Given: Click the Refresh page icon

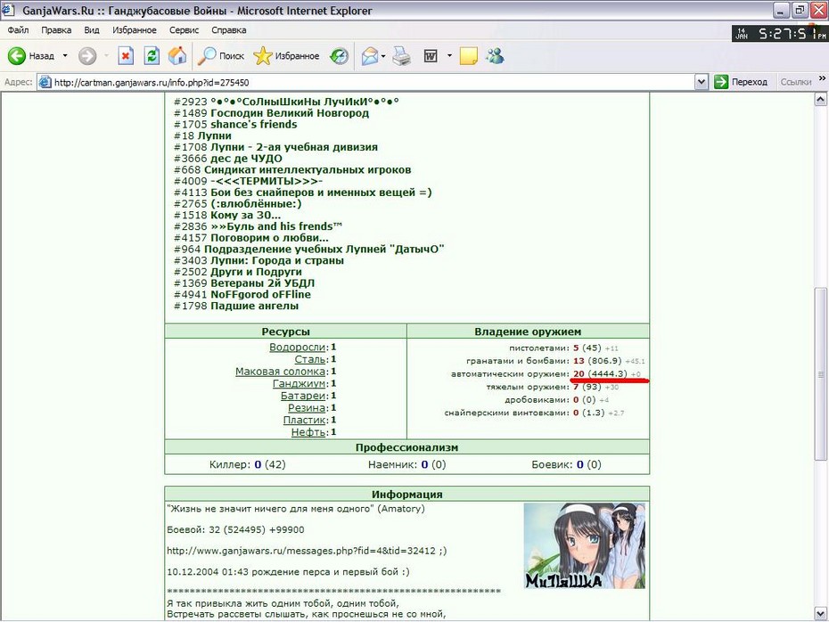Looking at the screenshot, I should click(x=152, y=55).
